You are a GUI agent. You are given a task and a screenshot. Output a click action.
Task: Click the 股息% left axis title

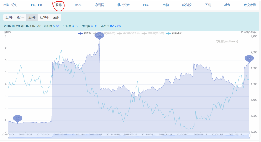click(8, 32)
